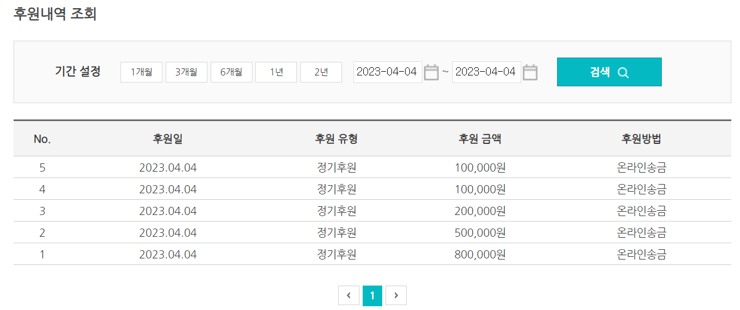Go to the next page arrow
Screen dimensions: 740x310
click(396, 295)
